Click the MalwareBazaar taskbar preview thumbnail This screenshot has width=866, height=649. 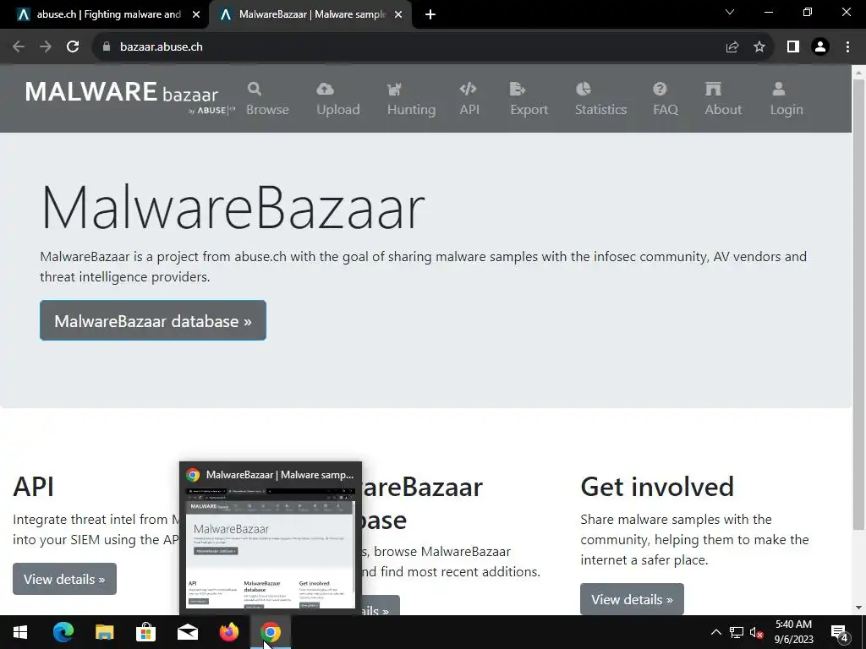click(x=270, y=548)
